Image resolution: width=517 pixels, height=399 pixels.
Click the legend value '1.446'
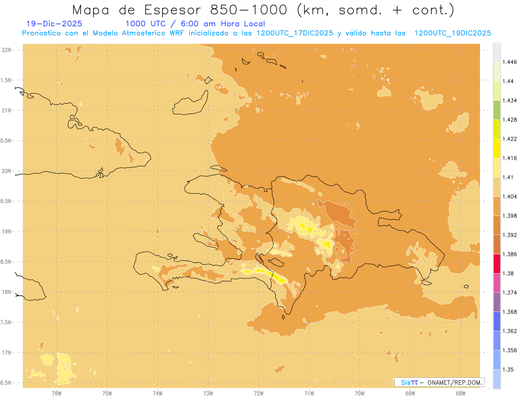click(x=511, y=62)
